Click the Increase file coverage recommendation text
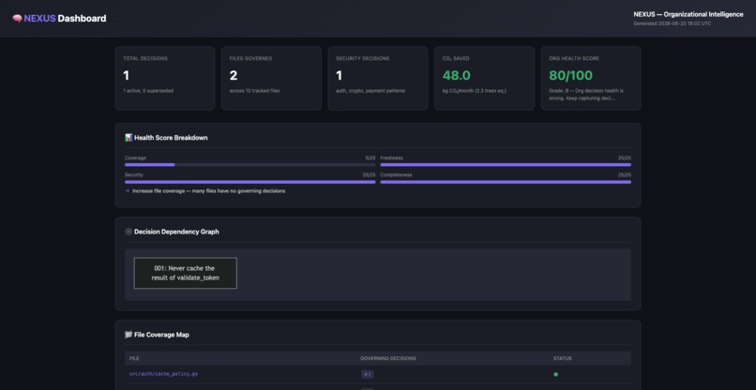Screen dimensions: 756x390 [209, 191]
